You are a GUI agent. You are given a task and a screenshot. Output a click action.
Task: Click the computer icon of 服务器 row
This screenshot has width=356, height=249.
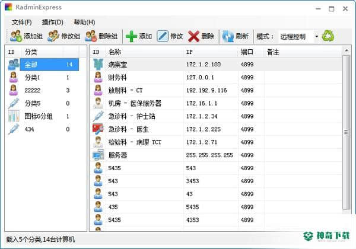[98, 155]
